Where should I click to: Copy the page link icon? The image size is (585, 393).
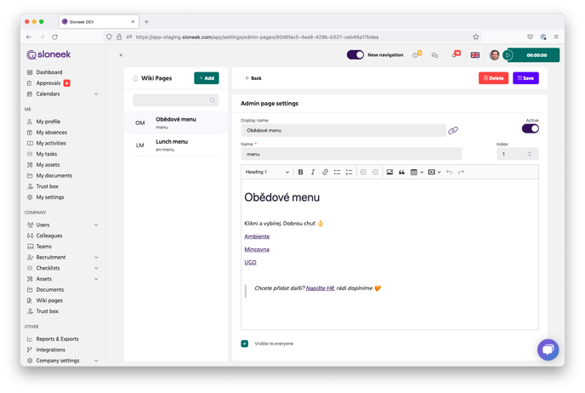click(453, 130)
